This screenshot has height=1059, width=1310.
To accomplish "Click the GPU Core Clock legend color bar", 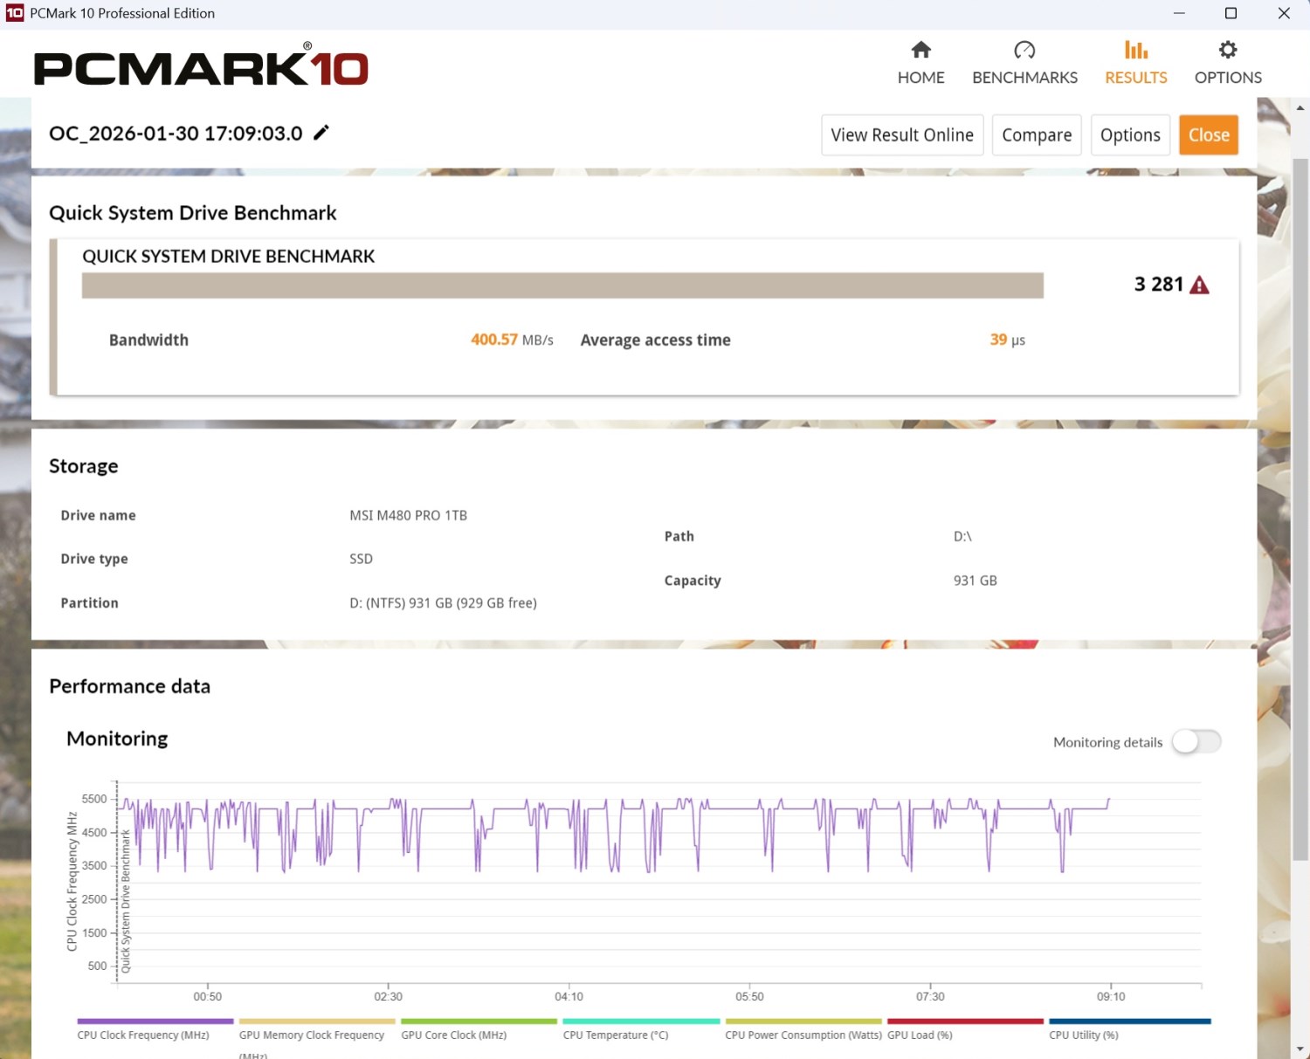I will (479, 1021).
